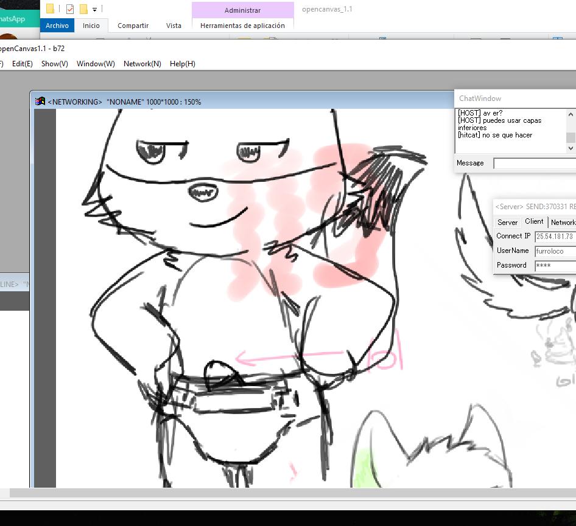
Task: Open the Show(V) menu
Action: [x=54, y=64]
